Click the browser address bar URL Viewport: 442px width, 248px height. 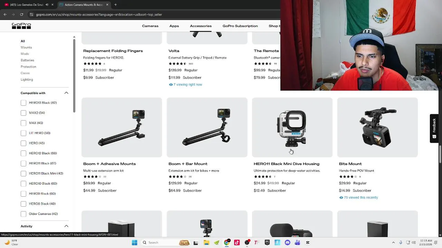99,14
